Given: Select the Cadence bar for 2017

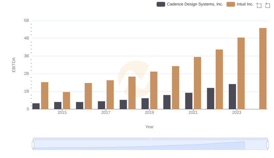Looking at the screenshot, I should (101, 105).
